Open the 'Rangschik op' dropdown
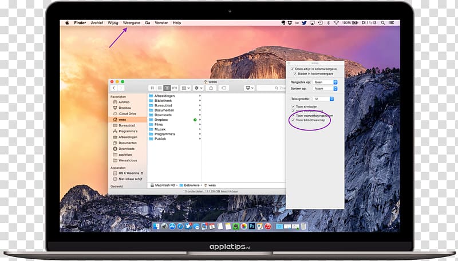The height and width of the screenshot is (261, 458). [325, 82]
